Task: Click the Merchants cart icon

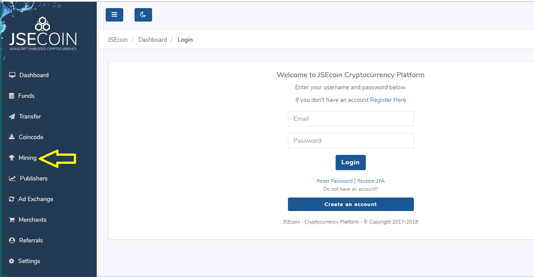Action: pyautogui.click(x=12, y=220)
